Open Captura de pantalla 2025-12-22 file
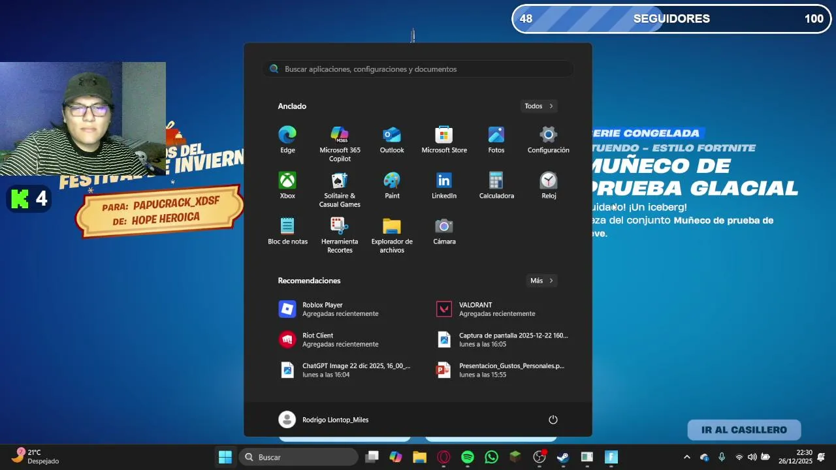Image resolution: width=836 pixels, height=470 pixels. (x=503, y=339)
